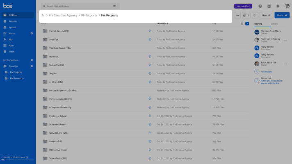
Task: Open Saplan Inc [RS] folder
Action: tap(57, 65)
